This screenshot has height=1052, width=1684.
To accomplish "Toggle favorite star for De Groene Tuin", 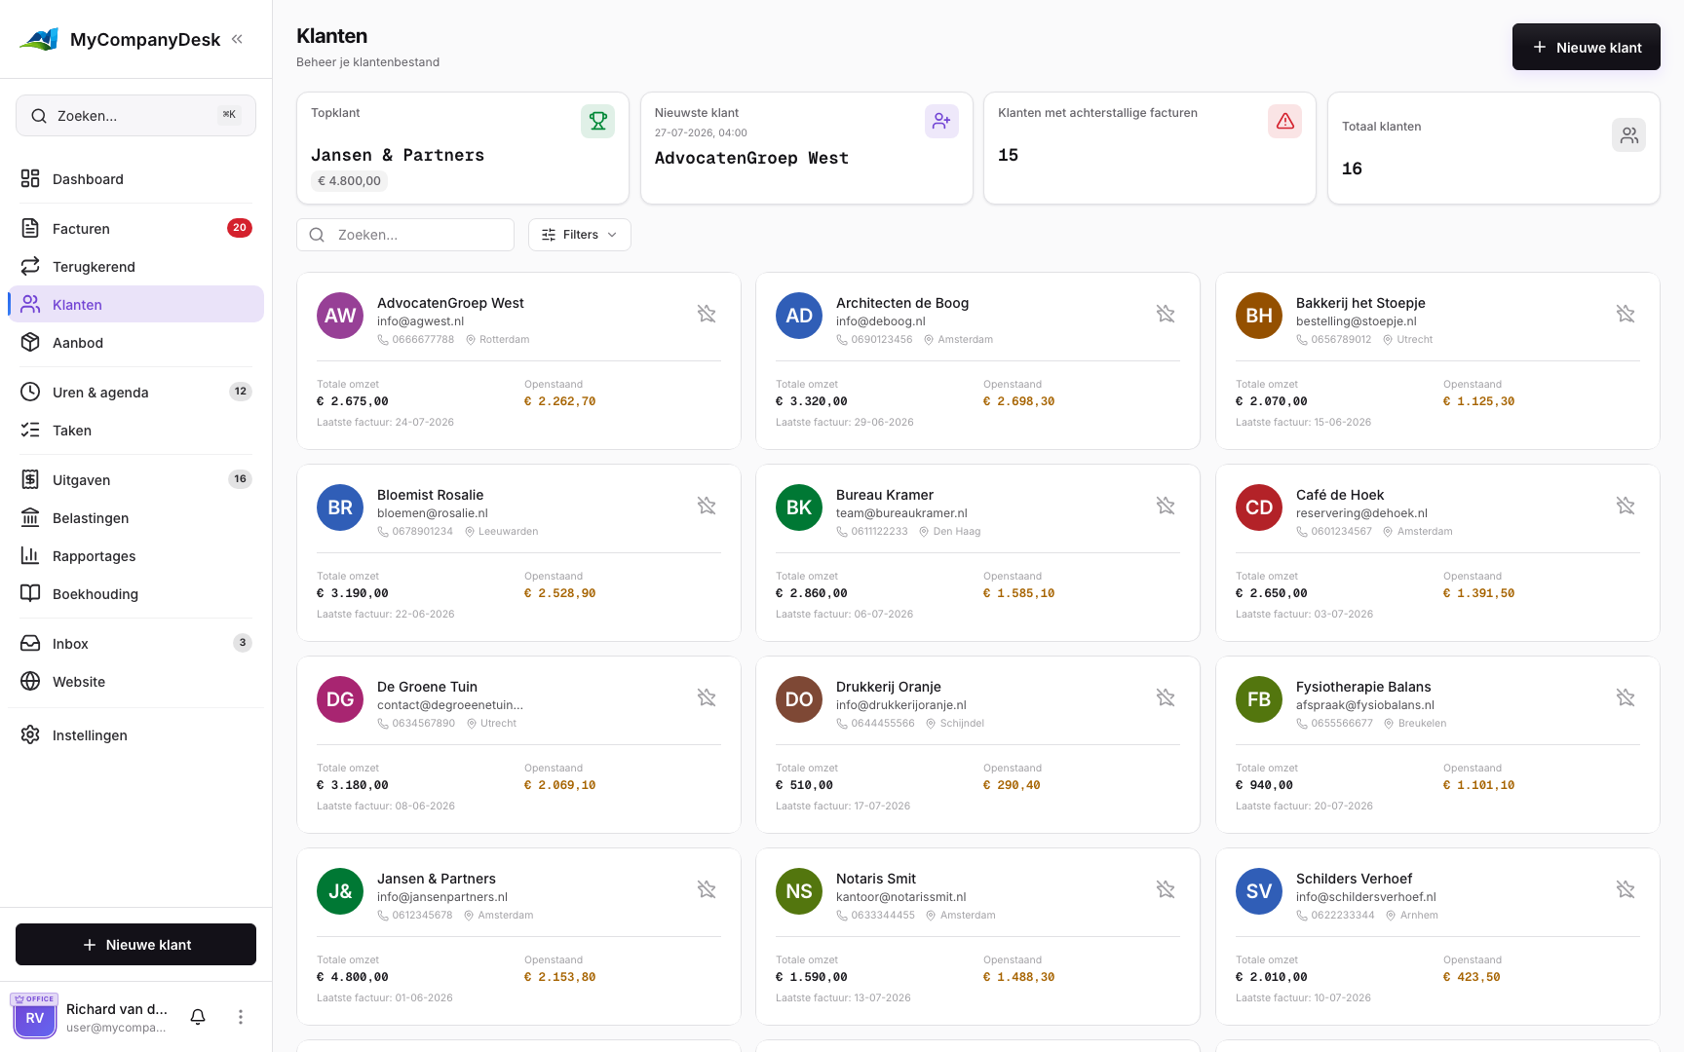I will pos(707,697).
